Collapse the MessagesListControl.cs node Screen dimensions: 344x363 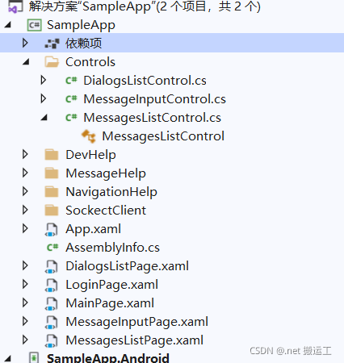(x=44, y=118)
